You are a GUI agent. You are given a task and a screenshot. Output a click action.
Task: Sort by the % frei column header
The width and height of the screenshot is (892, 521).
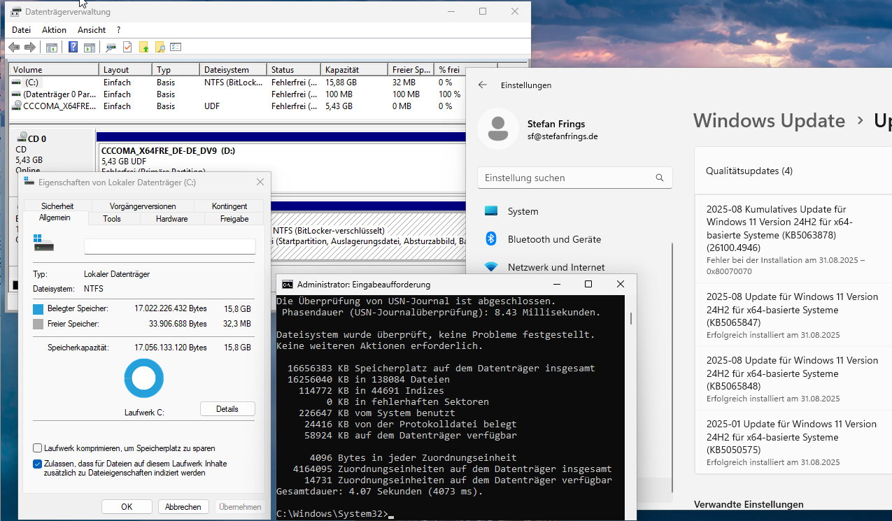pos(448,70)
